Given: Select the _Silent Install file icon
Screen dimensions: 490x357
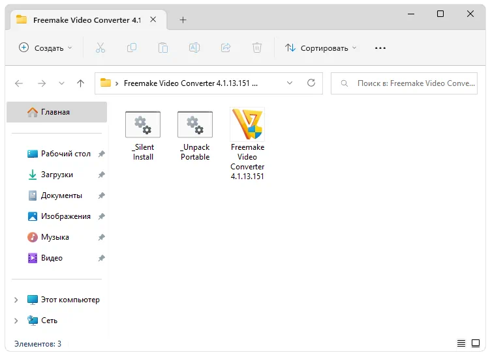Looking at the screenshot, I should [x=143, y=124].
